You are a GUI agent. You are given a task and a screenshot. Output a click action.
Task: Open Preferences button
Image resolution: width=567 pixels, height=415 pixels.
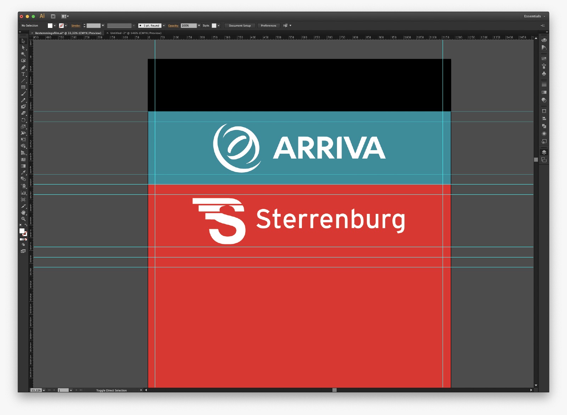click(269, 25)
